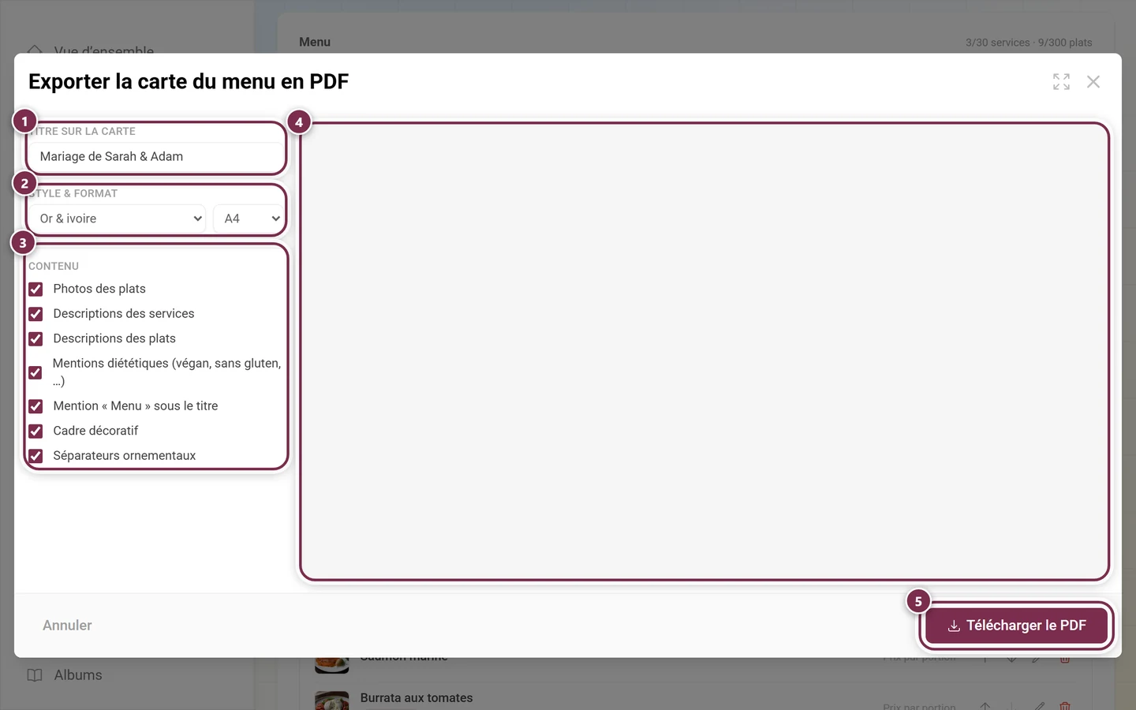
Task: Click the Mariage de Sarah & Adam title field
Action: [x=155, y=156]
